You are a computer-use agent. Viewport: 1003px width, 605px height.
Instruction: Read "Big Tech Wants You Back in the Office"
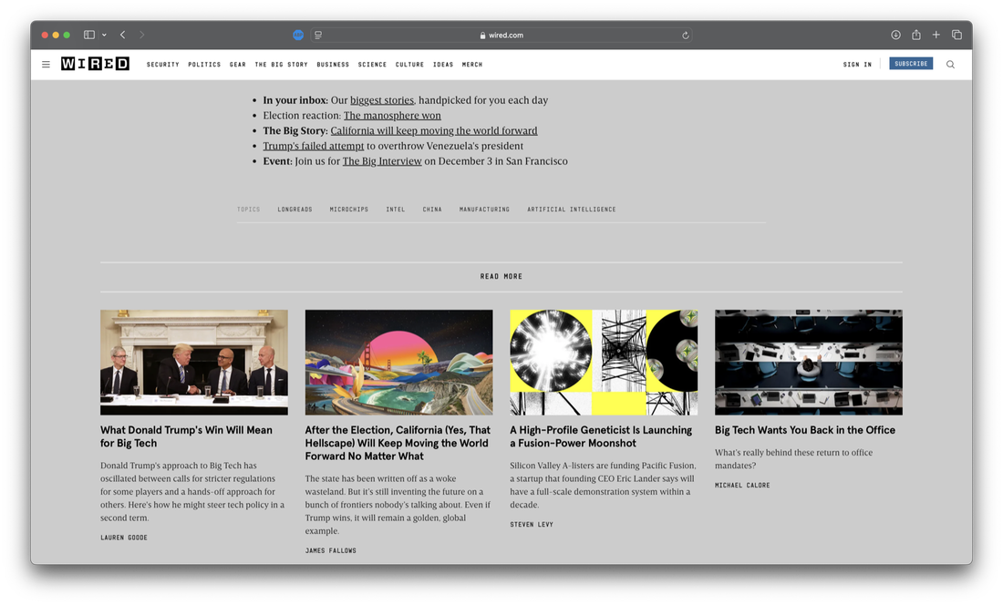[x=805, y=431]
